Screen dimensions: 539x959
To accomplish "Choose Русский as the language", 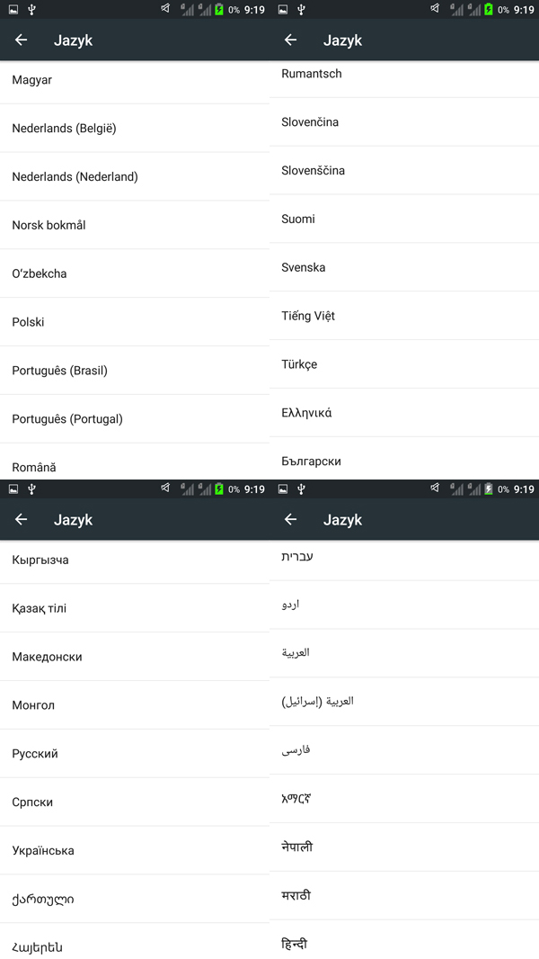I will (134, 754).
